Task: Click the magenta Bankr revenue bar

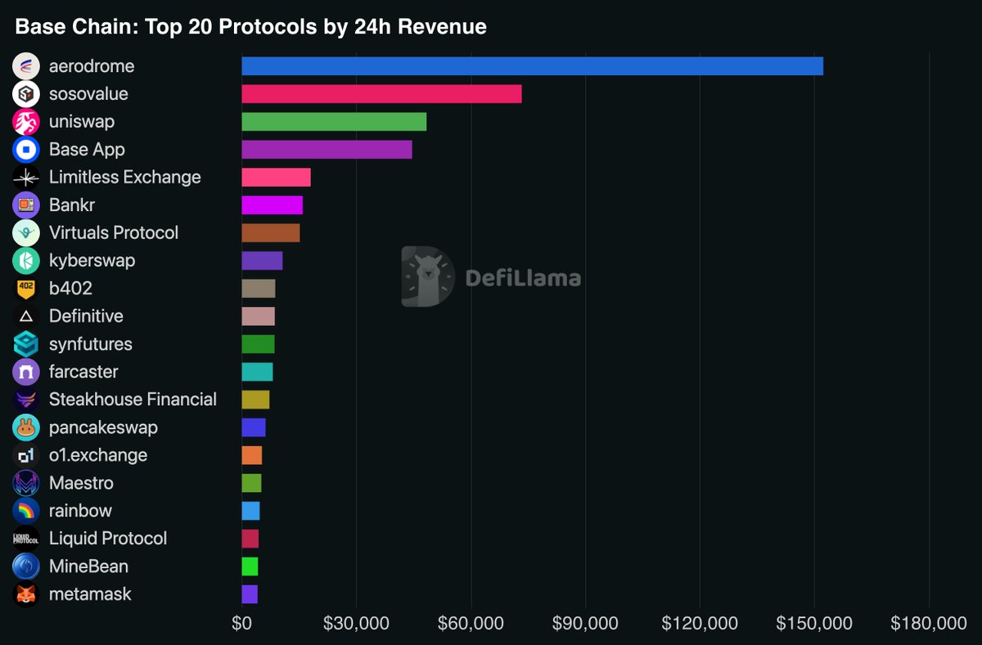Action: (272, 205)
